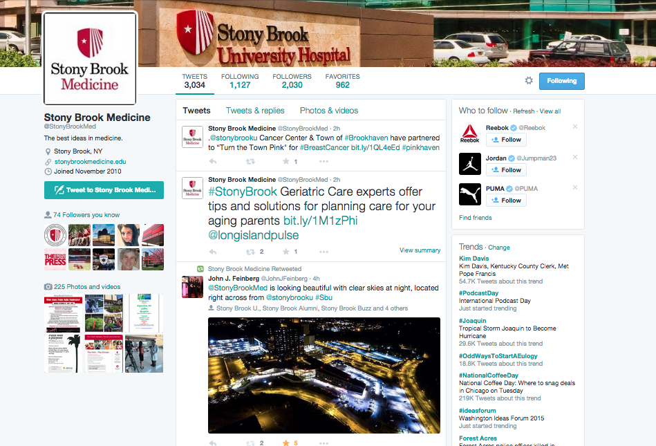656x446 pixels.
Task: Open more options on Pinkhaven tweet
Action: (x=324, y=161)
